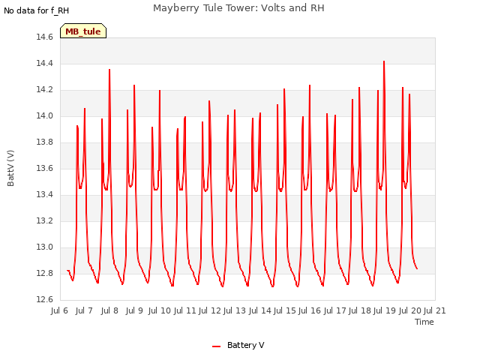Click the Time x-axis label

[x=424, y=322]
